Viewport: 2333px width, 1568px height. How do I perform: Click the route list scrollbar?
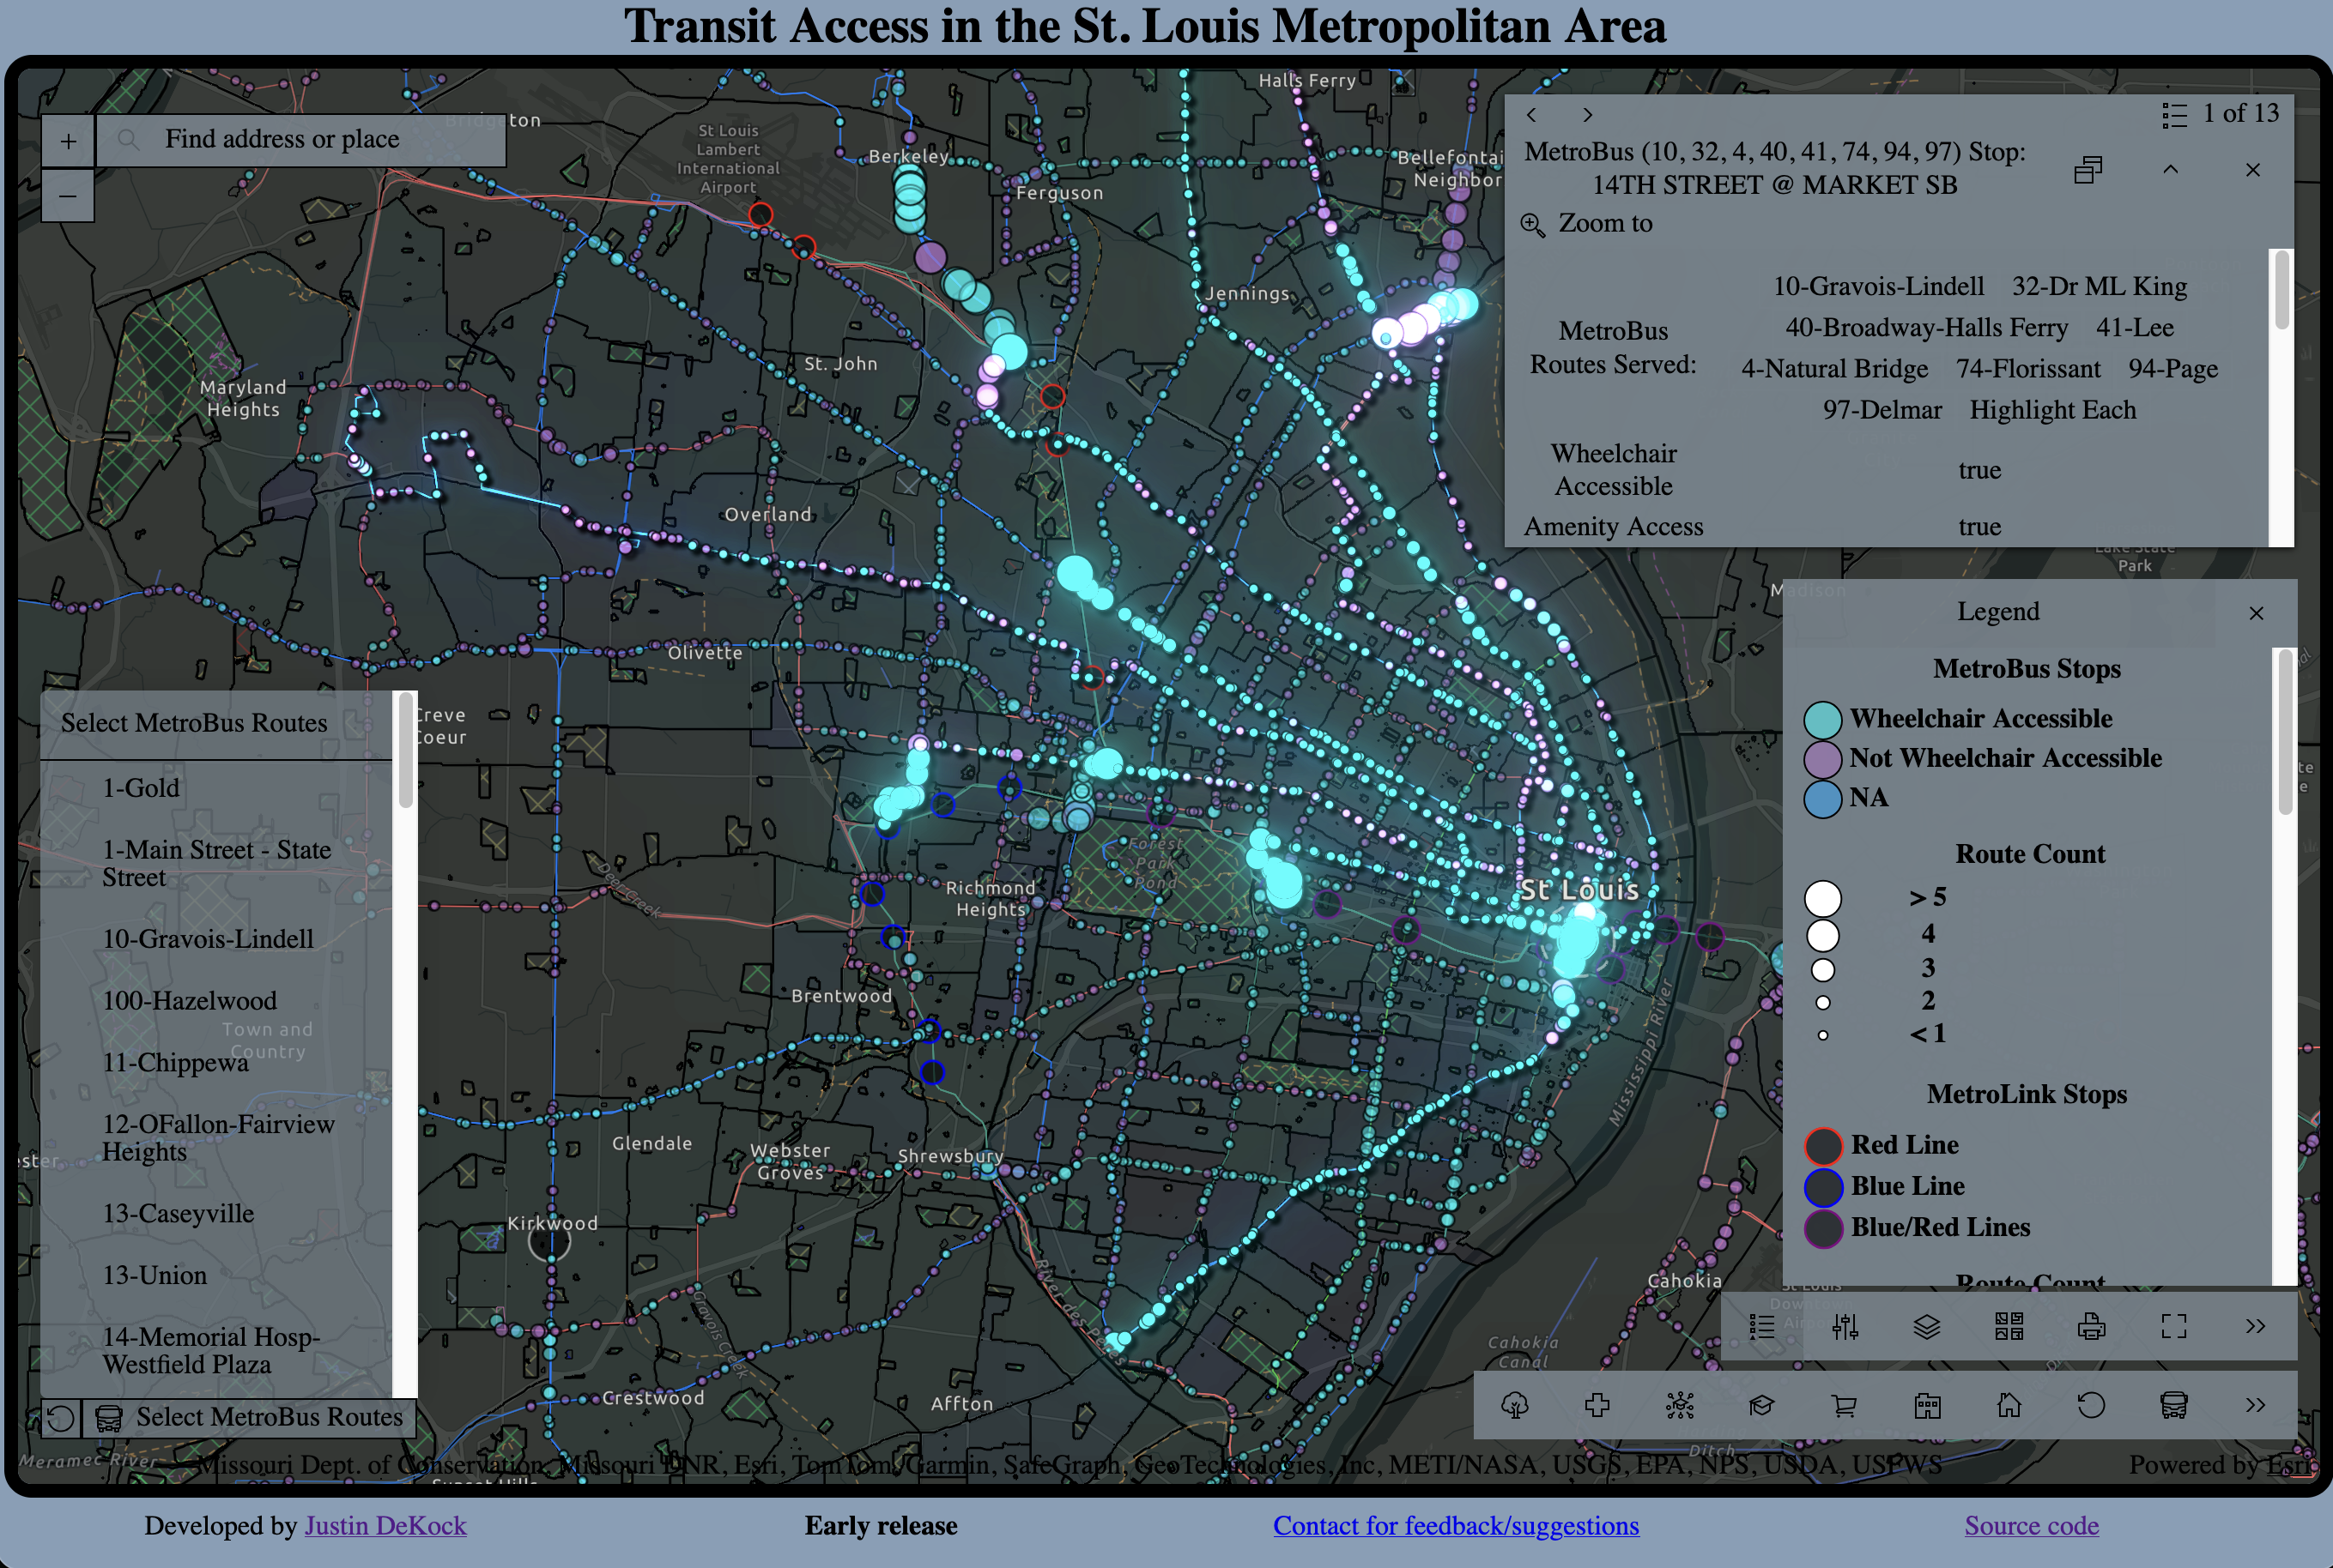pos(405,750)
